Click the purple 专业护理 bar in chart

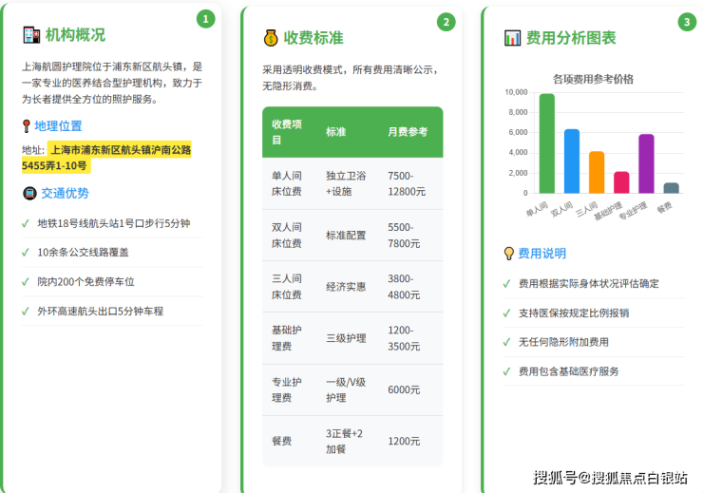(x=646, y=163)
